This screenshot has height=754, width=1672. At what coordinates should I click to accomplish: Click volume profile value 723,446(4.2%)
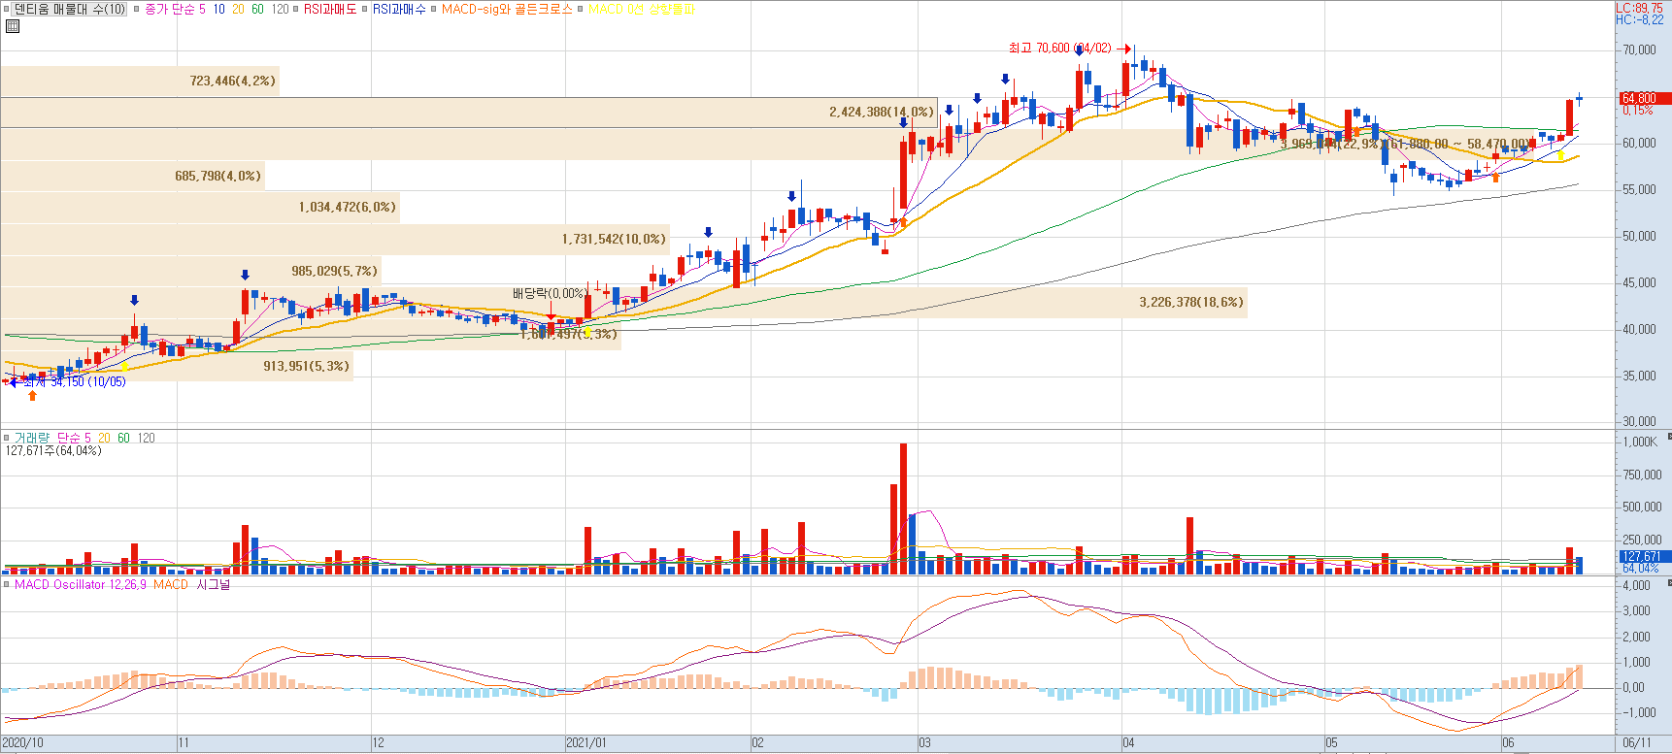[x=232, y=81]
